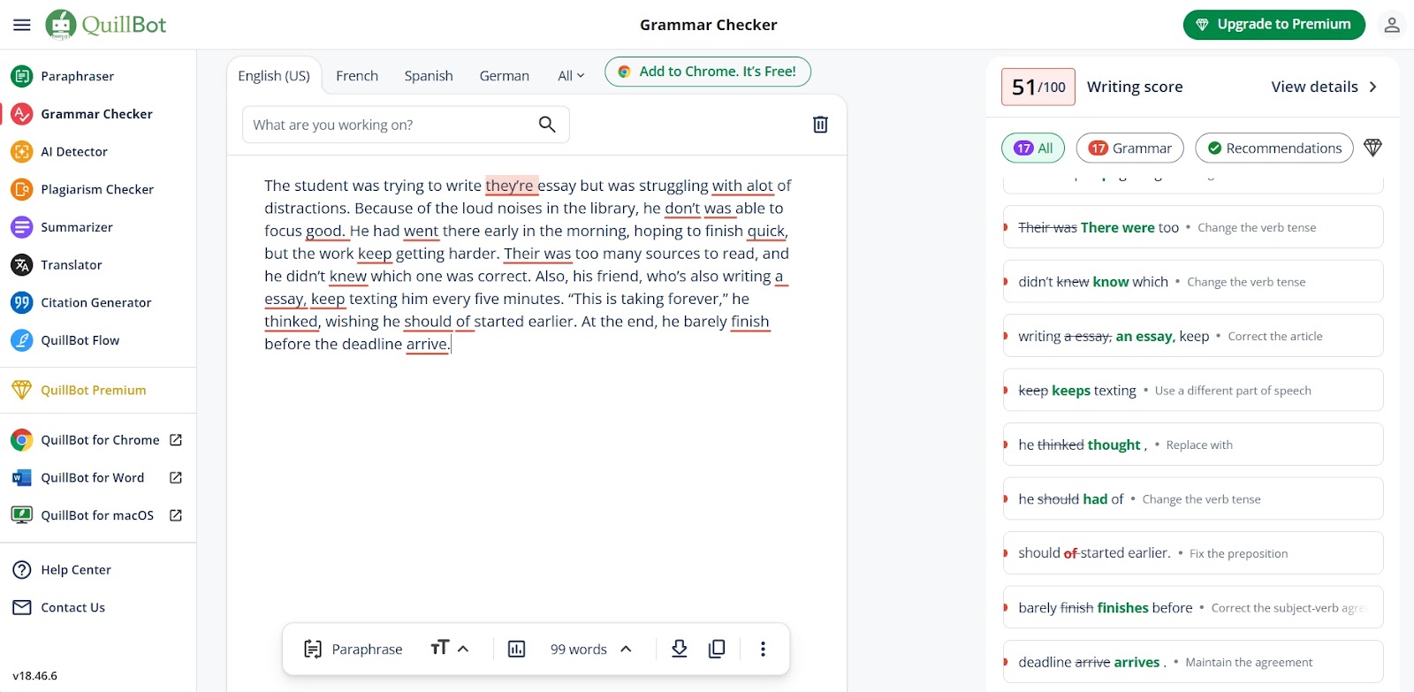Click Add to Chrome. It's Free! button
The height and width of the screenshot is (692, 1414).
tap(708, 72)
